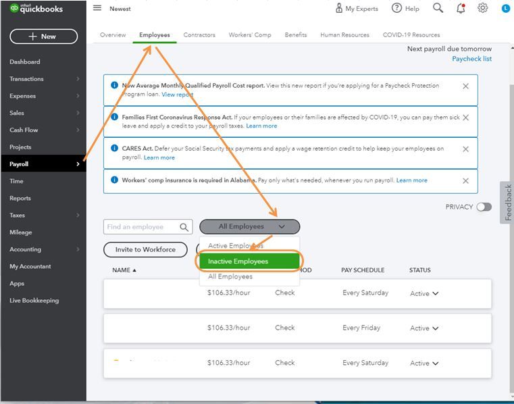The width and height of the screenshot is (514, 404).
Task: Open the Feedback side tab
Action: (x=507, y=202)
